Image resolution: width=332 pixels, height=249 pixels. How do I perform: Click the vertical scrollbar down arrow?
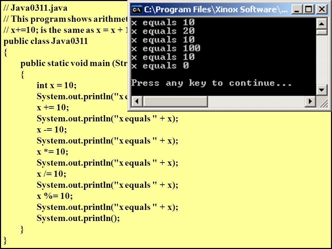click(x=321, y=90)
